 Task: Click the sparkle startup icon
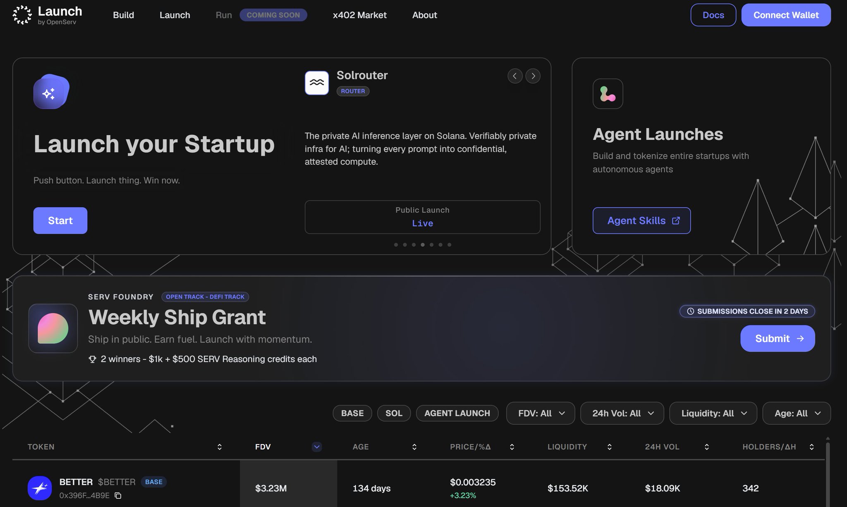pos(51,92)
